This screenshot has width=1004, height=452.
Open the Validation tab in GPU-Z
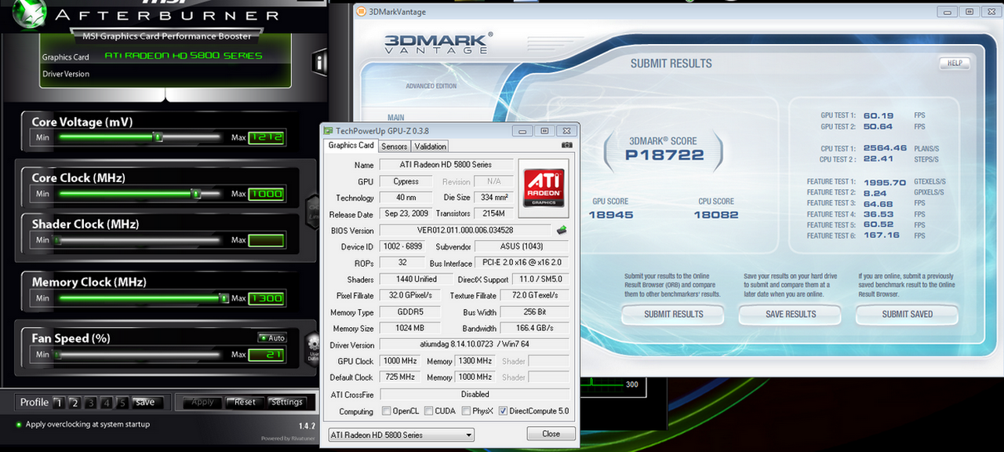[430, 147]
